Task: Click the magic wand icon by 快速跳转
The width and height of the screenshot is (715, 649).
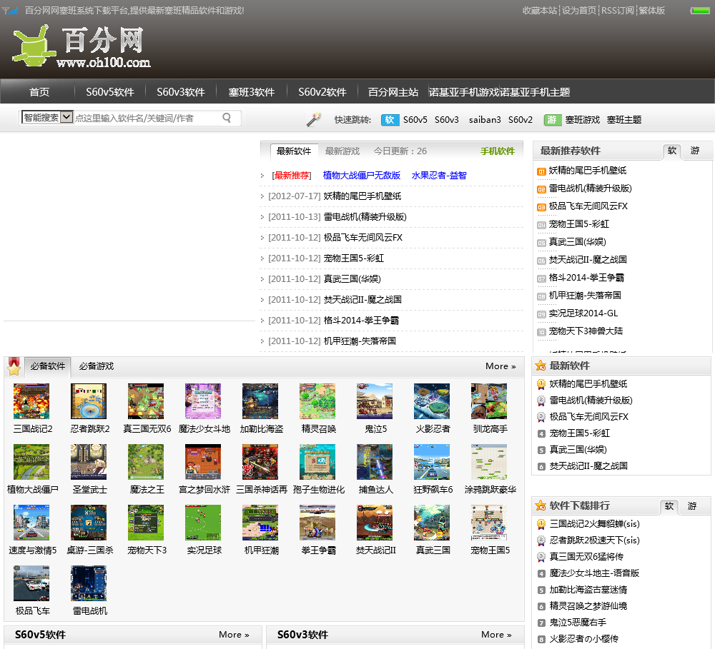Action: tap(314, 119)
